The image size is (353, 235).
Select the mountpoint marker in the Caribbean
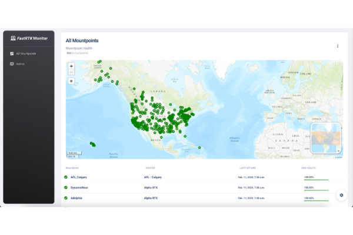click(199, 147)
